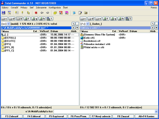Open the Označiť menu
Image resolution: width=159 pixels, height=119 pixels.
[14, 7]
